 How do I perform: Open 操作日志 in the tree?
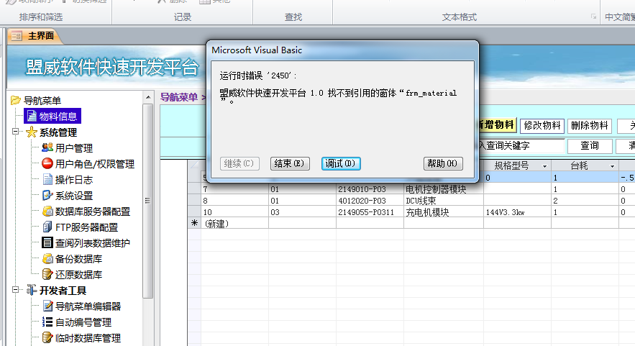pos(74,180)
